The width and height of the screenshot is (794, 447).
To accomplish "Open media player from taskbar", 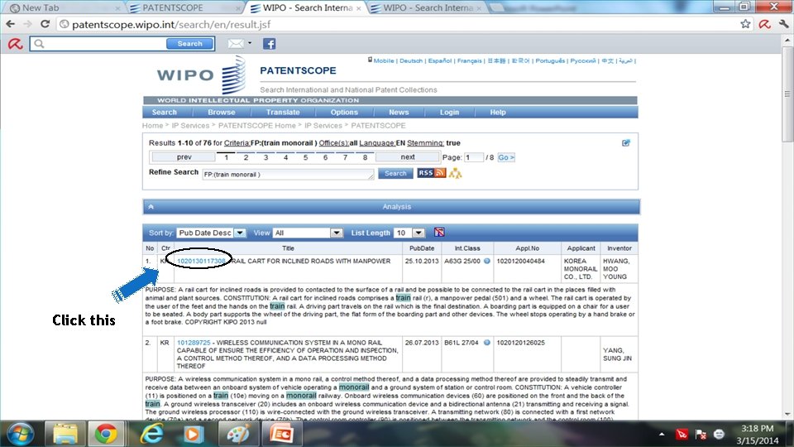I will 194,435.
